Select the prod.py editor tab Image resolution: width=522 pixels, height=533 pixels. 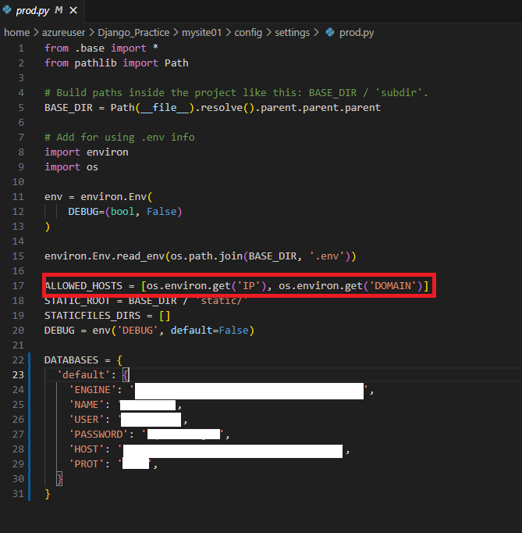pos(42,10)
